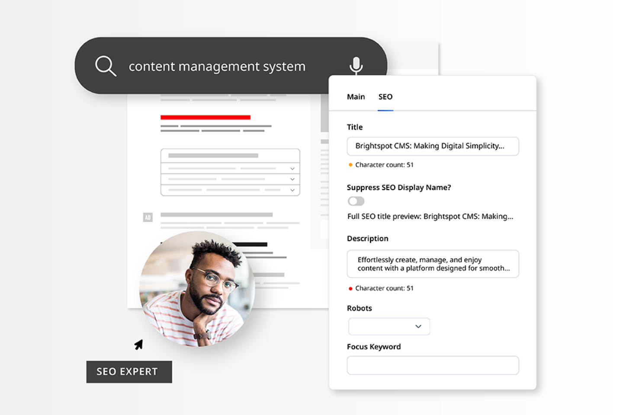Image resolution: width=623 pixels, height=415 pixels.
Task: Select the black cursor arrow icon
Action: point(139,344)
